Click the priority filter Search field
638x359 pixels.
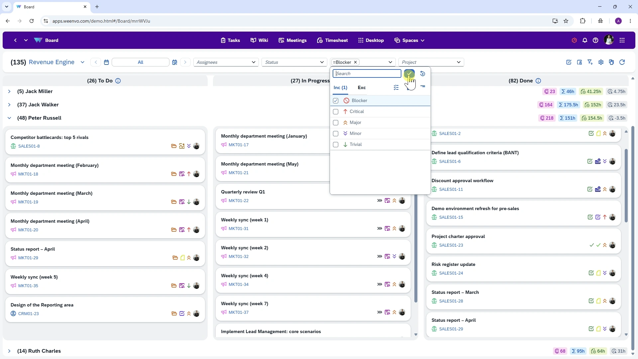367,73
